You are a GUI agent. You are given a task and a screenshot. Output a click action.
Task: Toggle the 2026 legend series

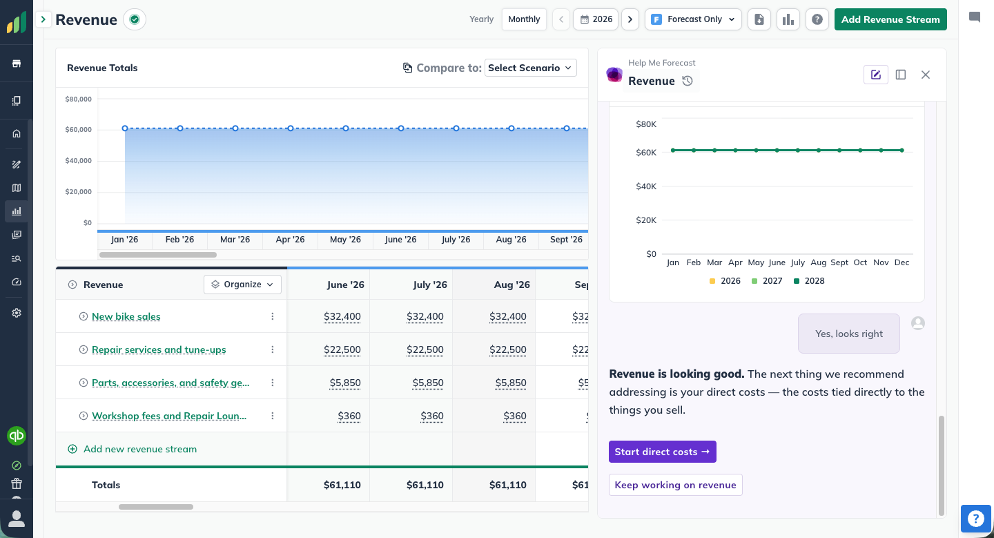(x=725, y=281)
